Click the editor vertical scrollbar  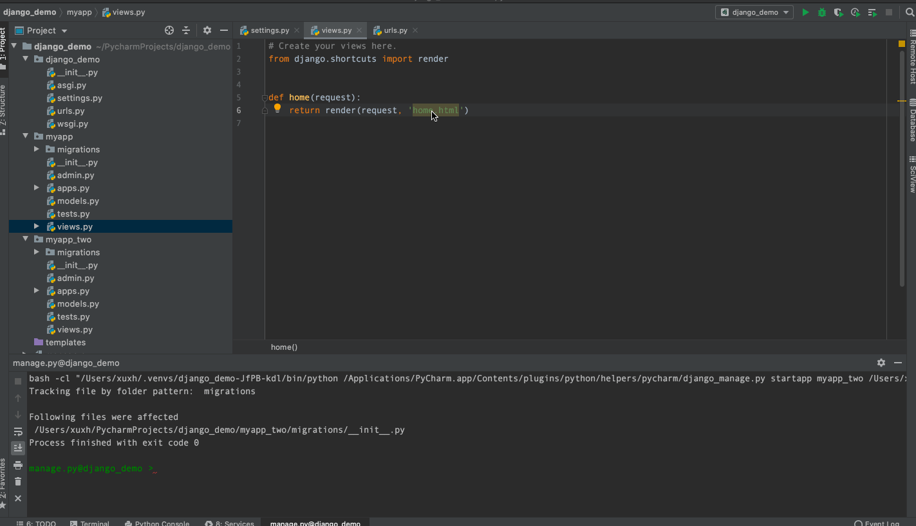point(902,168)
